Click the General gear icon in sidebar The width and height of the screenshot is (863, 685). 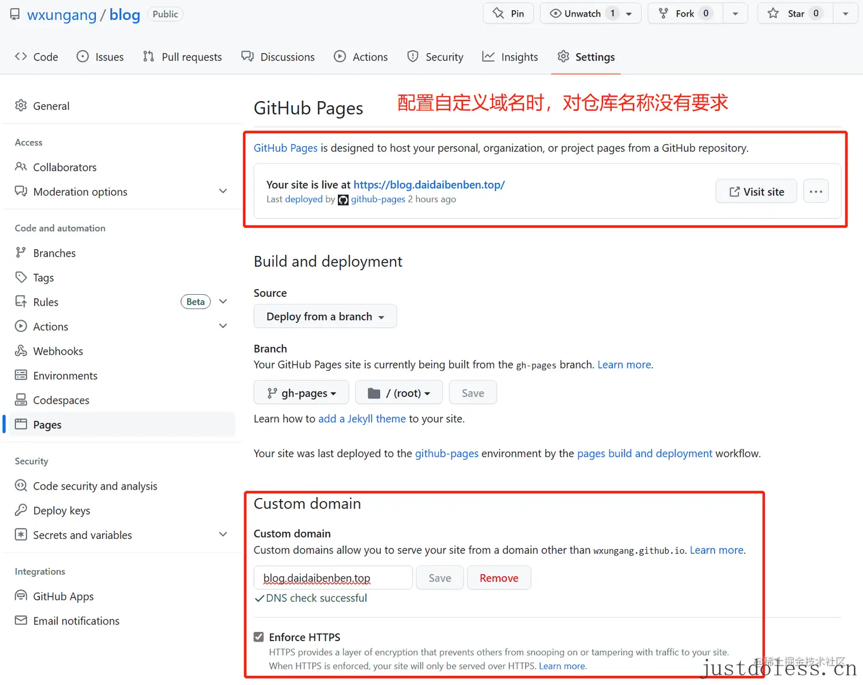point(21,105)
